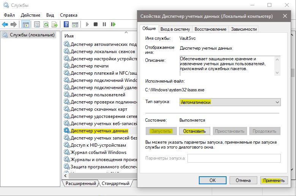296x196 pixels.
Task: Switch to the Вход в систему tab
Action: (x=175, y=29)
